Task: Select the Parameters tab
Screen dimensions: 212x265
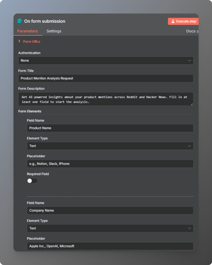Action: click(x=27, y=31)
